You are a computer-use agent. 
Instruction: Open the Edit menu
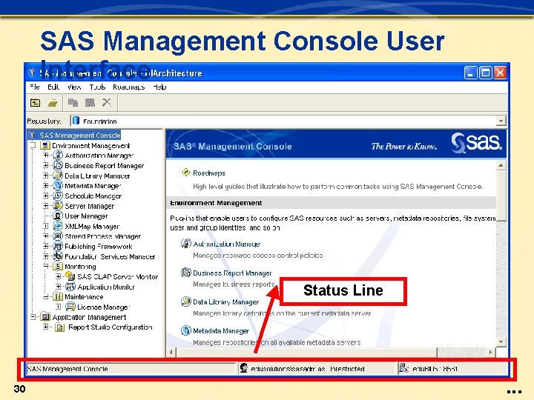tap(53, 87)
